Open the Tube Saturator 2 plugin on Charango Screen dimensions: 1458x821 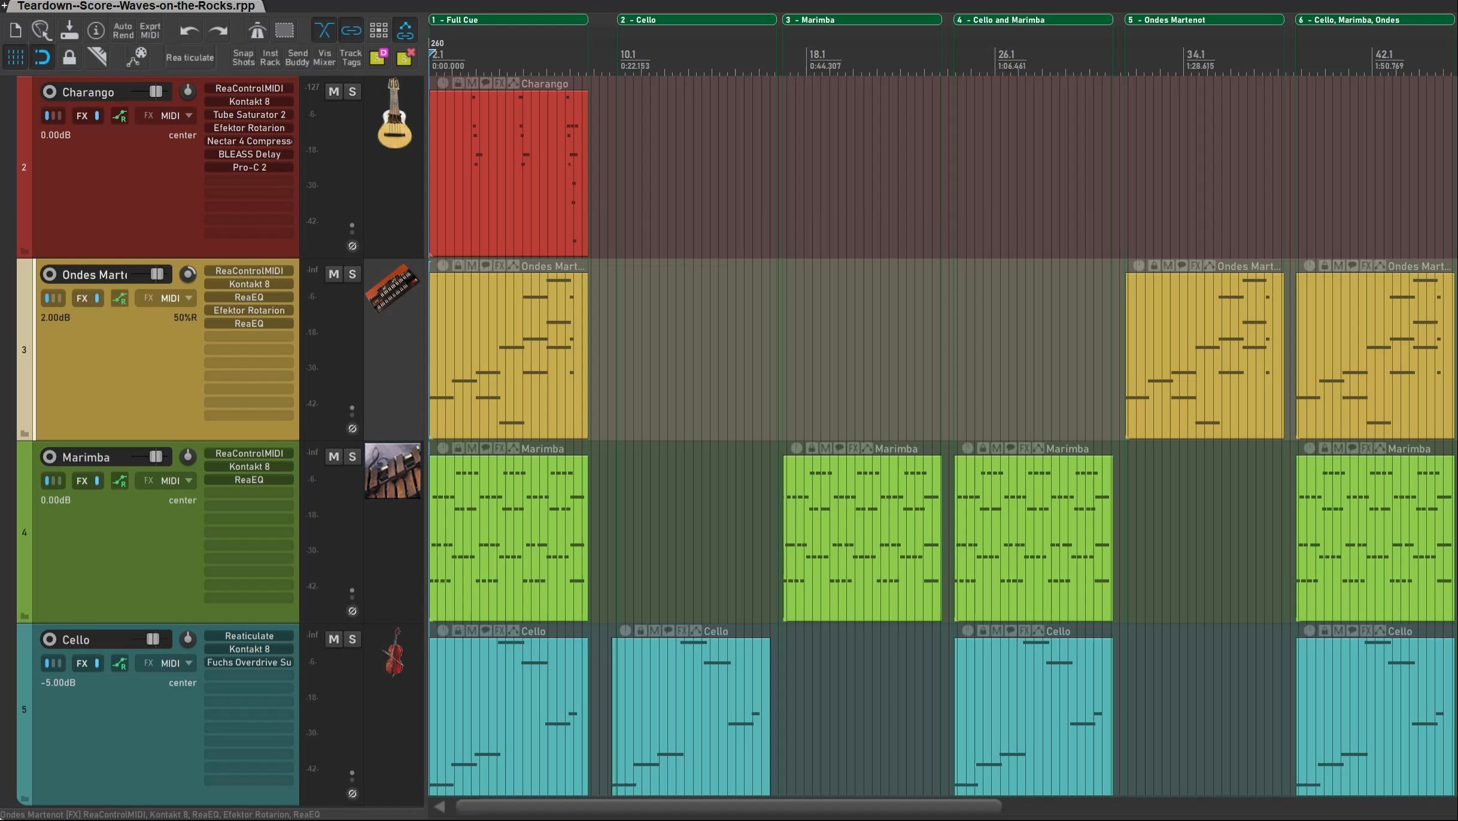pos(249,115)
